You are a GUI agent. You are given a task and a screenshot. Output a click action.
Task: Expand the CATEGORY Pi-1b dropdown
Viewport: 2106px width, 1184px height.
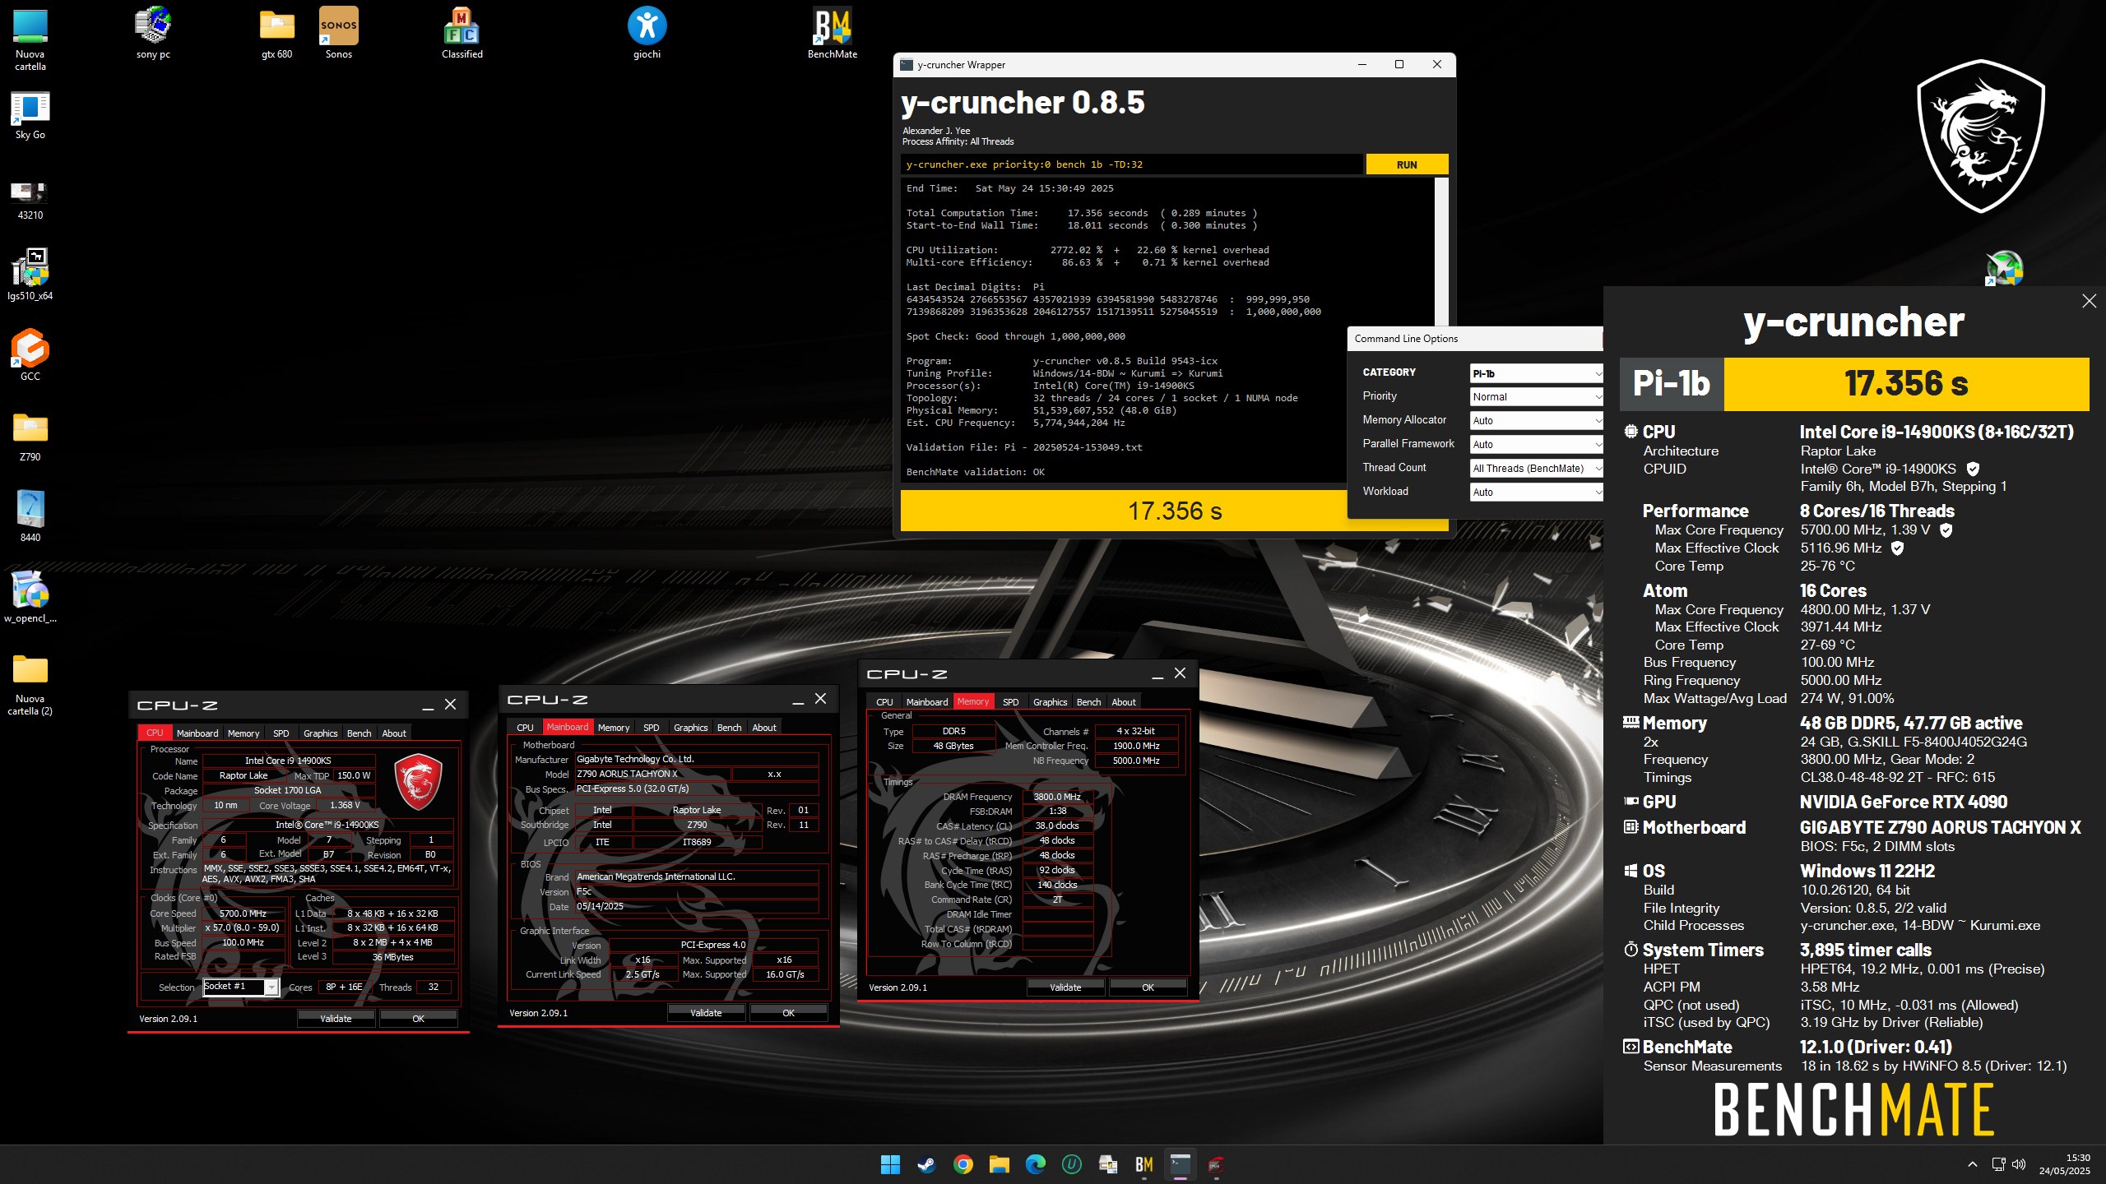click(x=1536, y=373)
